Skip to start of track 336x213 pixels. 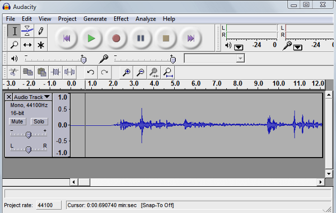click(x=67, y=38)
